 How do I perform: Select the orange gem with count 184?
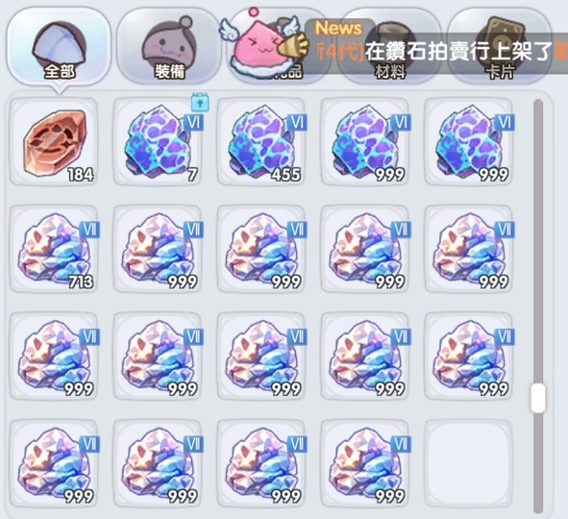(54, 142)
